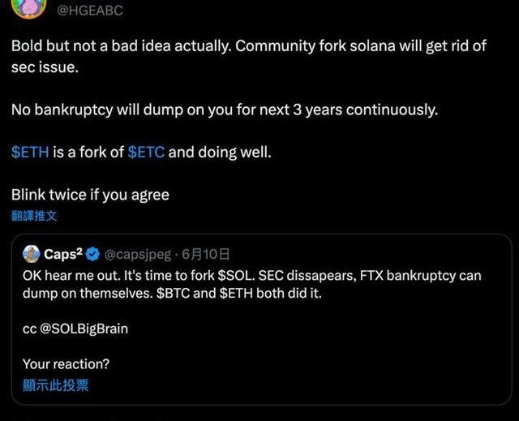
Task: Open the $ETC cashtag
Action: click(146, 153)
